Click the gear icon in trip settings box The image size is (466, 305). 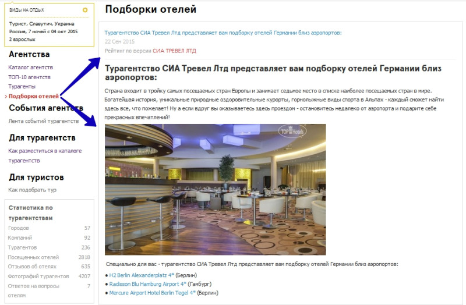point(85,10)
